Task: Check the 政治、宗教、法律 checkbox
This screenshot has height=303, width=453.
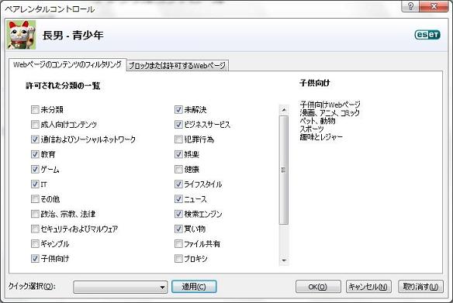Action: [x=35, y=214]
